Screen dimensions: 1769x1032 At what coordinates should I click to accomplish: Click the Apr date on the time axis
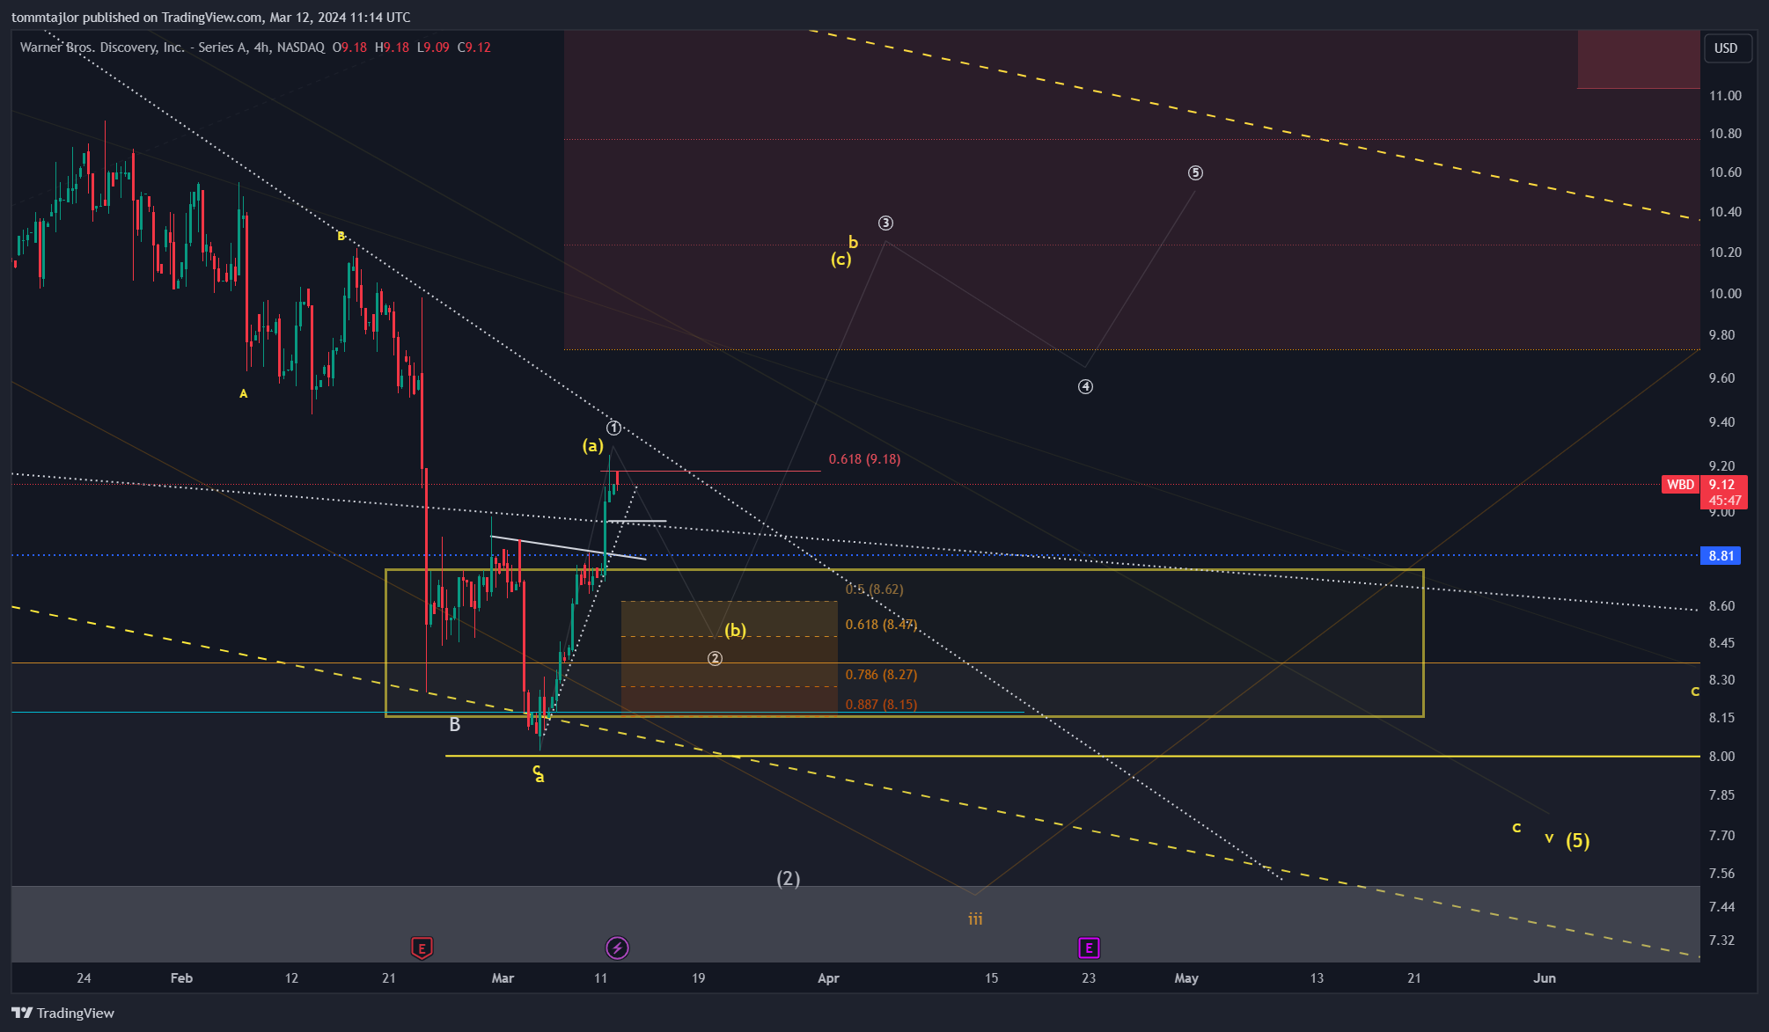[828, 978]
